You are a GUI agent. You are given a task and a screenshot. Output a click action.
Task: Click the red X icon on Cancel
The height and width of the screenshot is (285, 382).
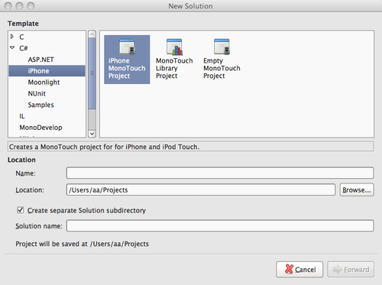click(289, 269)
